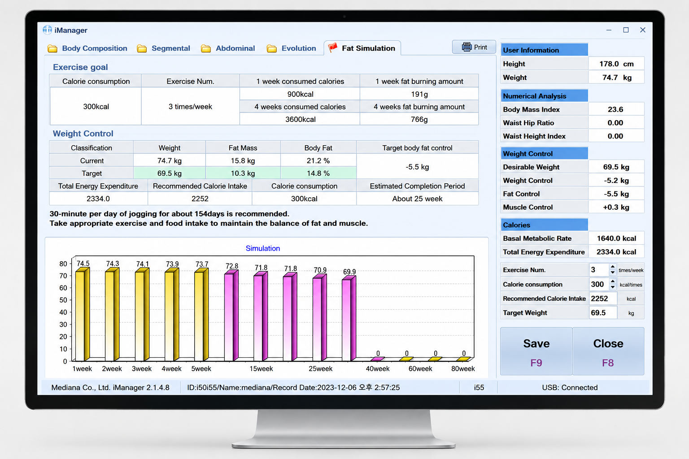Decrease Exercise Num. with the down arrow
Image resolution: width=689 pixels, height=459 pixels.
pos(613,273)
